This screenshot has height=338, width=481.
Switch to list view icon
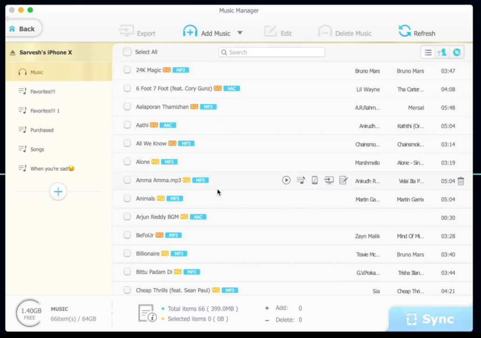[428, 53]
